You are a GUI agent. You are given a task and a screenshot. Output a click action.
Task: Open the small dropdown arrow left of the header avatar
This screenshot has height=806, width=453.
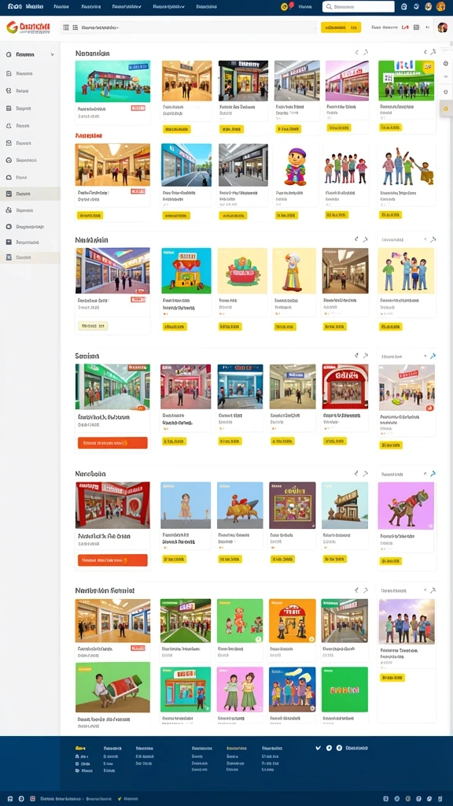428,28
